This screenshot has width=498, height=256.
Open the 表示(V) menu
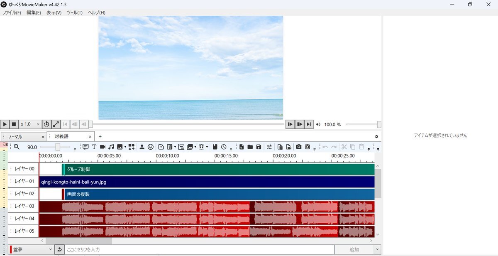click(54, 12)
